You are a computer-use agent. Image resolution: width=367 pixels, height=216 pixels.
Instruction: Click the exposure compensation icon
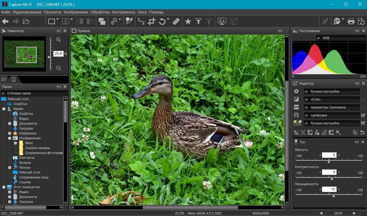click(296, 99)
